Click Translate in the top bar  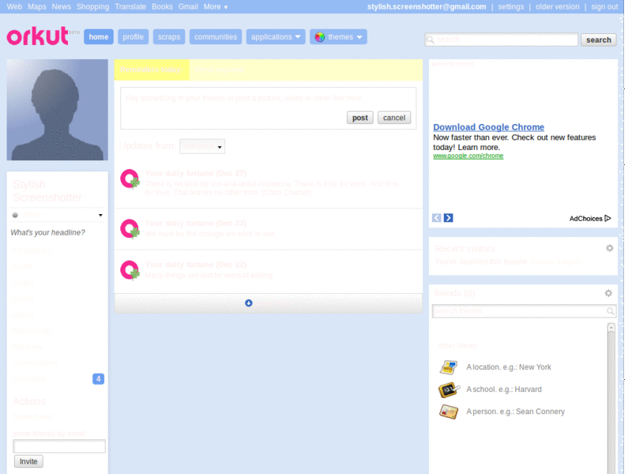[x=130, y=7]
